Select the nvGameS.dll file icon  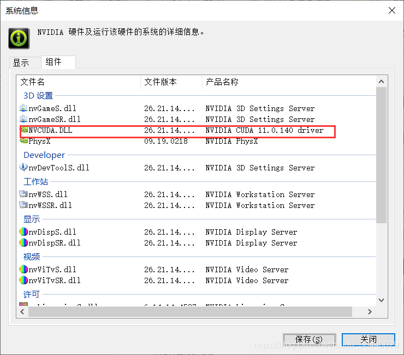23,108
